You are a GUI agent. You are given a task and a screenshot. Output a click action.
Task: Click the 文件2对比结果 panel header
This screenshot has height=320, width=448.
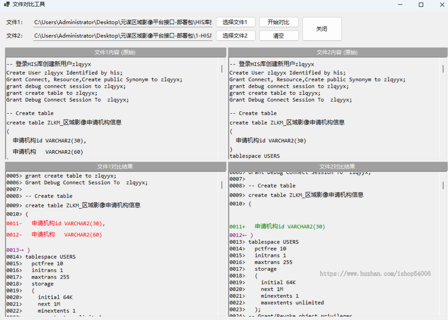337,167
